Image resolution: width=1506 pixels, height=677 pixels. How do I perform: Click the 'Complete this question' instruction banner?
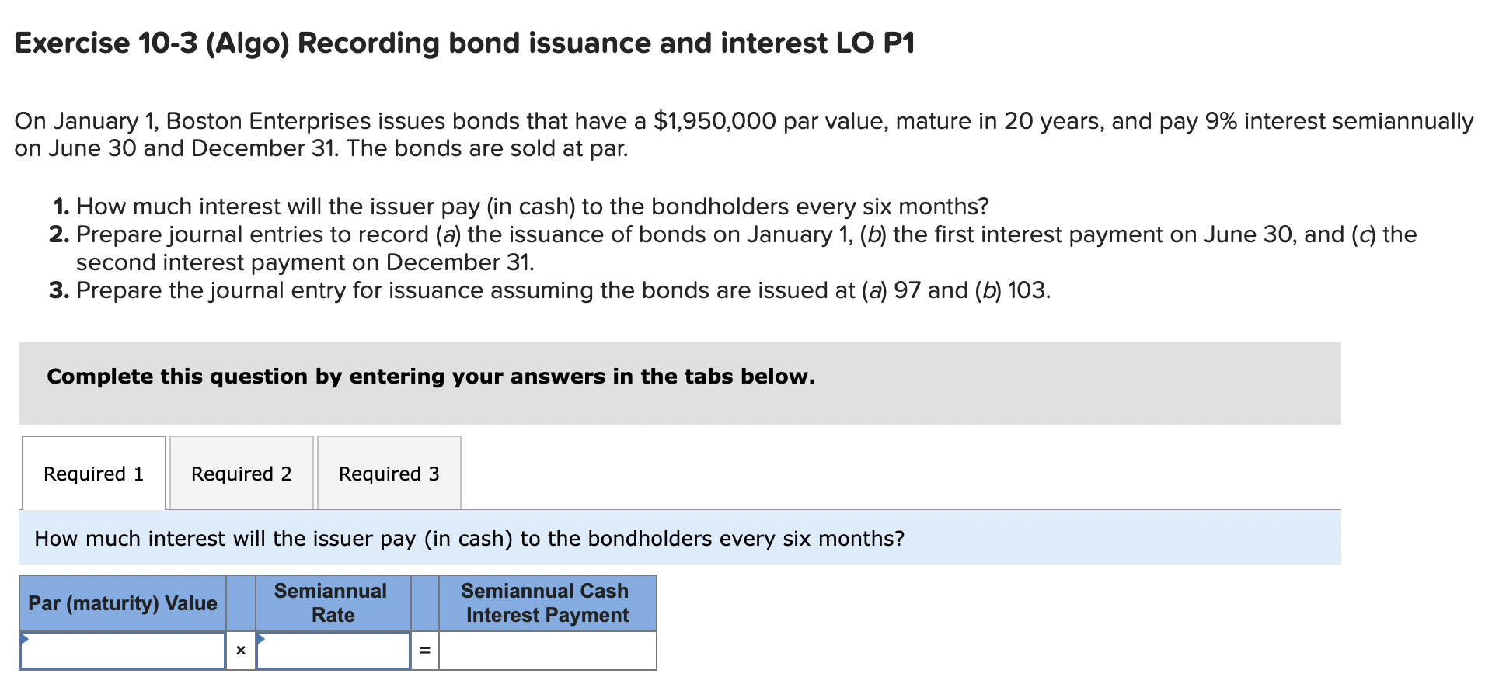tap(430, 377)
